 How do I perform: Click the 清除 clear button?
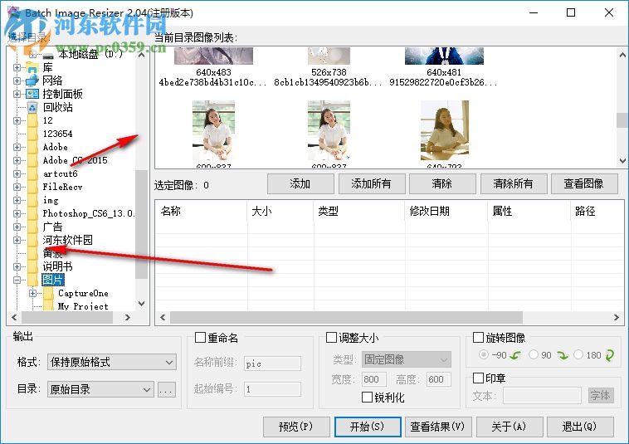point(442,183)
